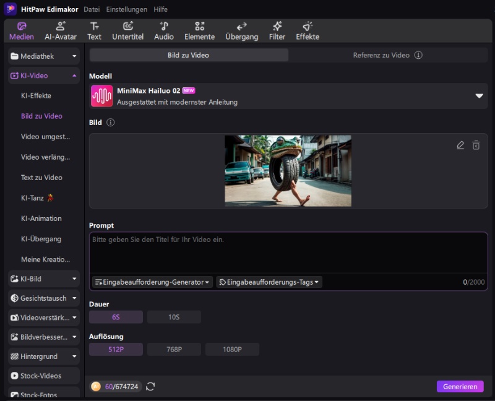Open Text zu Video in sidebar

(x=41, y=178)
